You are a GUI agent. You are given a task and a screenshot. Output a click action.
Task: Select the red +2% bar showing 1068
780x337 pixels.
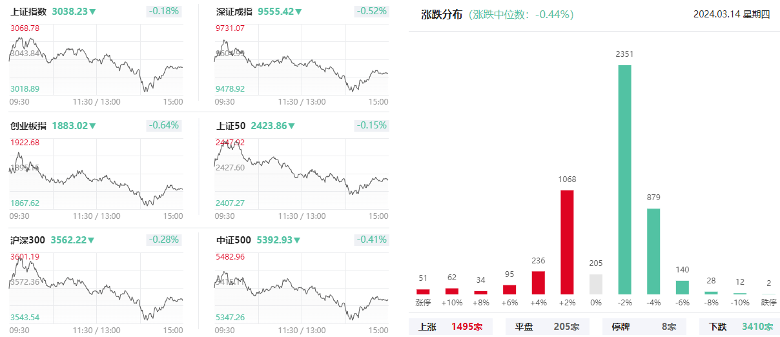[x=567, y=242]
